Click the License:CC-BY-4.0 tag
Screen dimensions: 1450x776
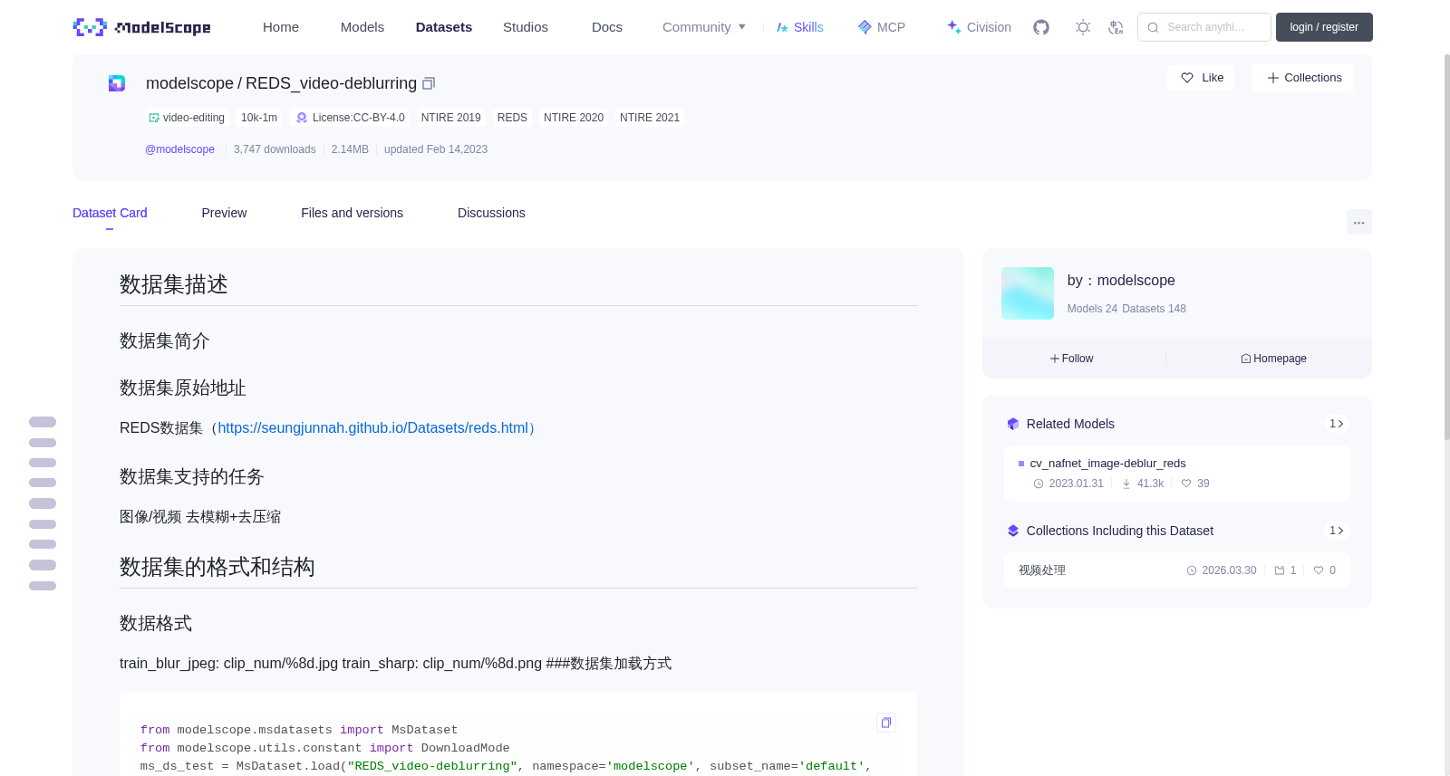pyautogui.click(x=351, y=118)
